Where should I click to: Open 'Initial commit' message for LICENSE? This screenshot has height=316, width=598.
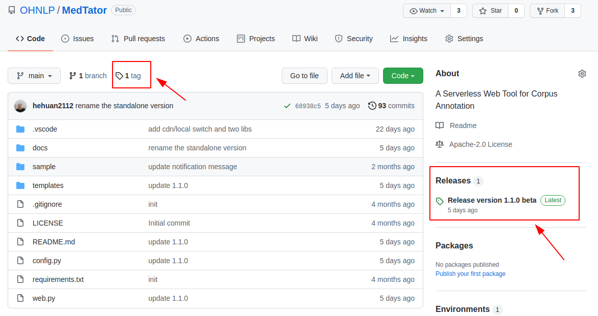(x=169, y=223)
